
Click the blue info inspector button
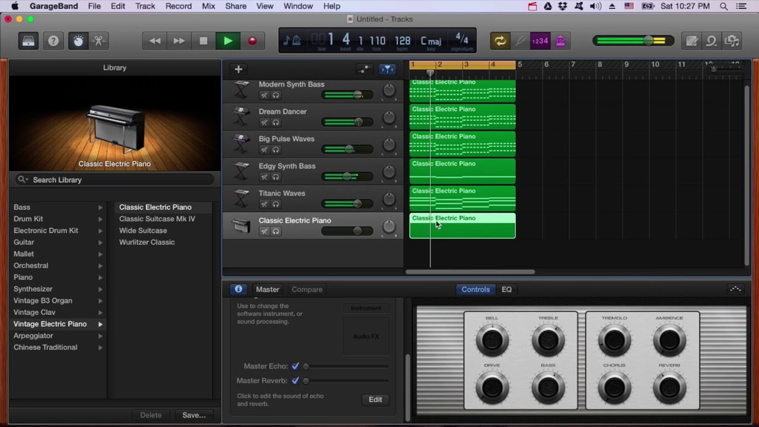click(x=238, y=289)
